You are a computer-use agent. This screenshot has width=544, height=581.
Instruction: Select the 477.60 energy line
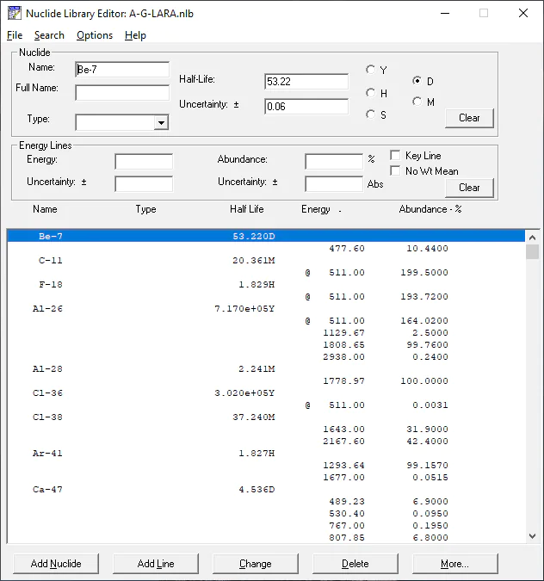[x=266, y=248]
